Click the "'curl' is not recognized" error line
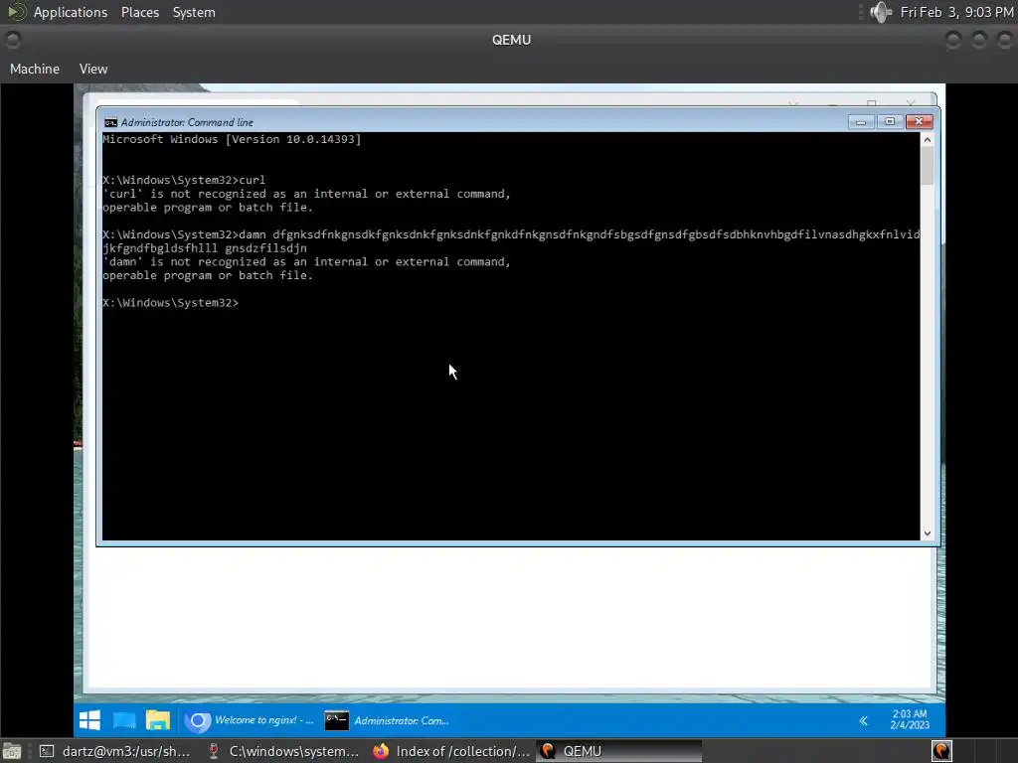 (x=306, y=194)
